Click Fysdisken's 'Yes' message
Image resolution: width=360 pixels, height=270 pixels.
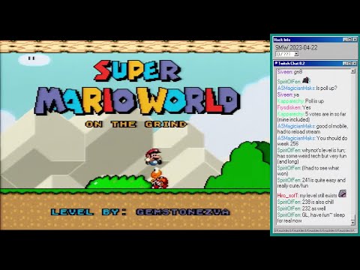pos(294,108)
